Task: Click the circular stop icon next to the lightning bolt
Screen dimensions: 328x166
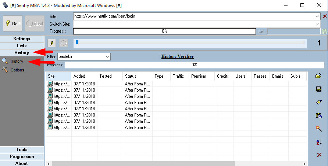Action: pyautogui.click(x=64, y=43)
